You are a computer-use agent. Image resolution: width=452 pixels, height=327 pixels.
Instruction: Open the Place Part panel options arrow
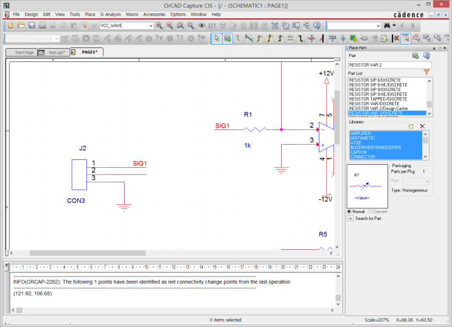coord(440,48)
